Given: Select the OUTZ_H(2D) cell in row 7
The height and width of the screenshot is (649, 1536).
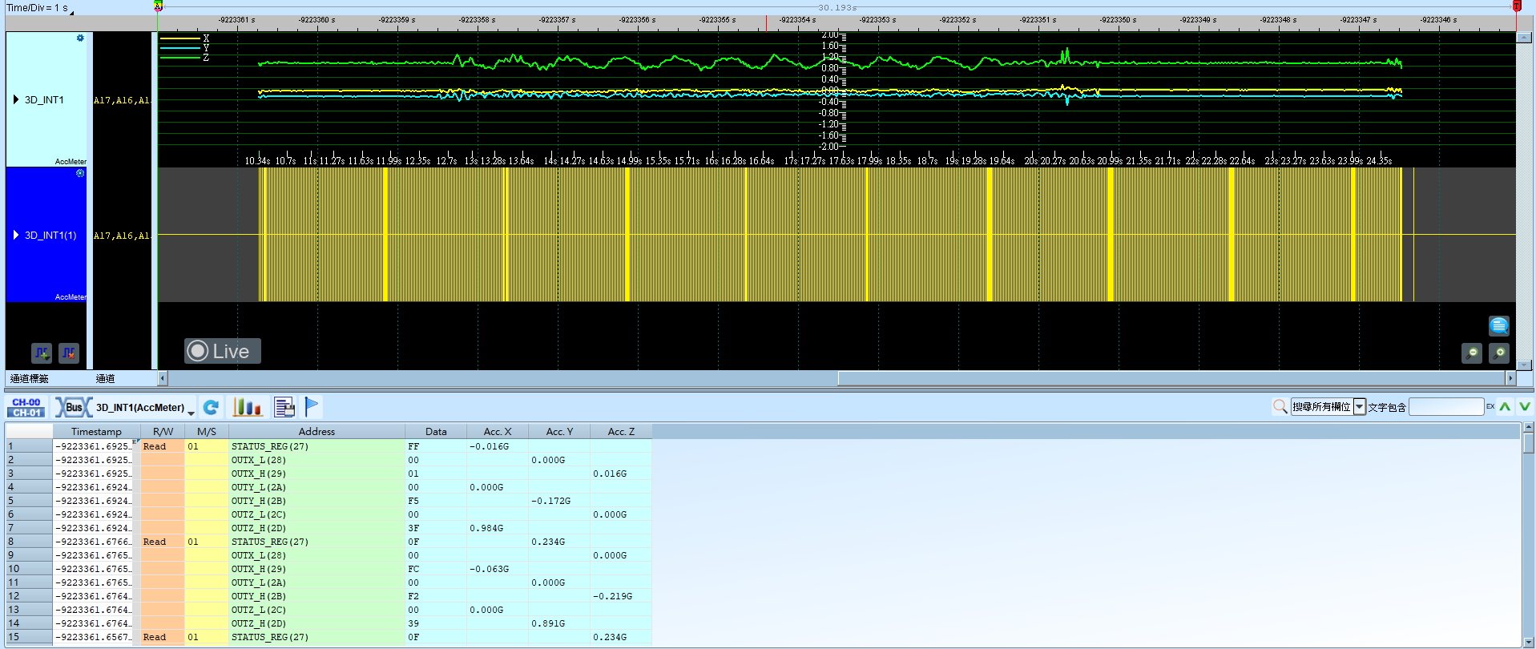Looking at the screenshot, I should (x=316, y=528).
